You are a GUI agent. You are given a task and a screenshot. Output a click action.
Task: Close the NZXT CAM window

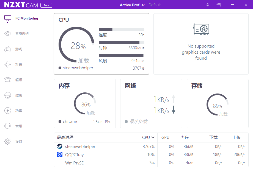(246, 5)
